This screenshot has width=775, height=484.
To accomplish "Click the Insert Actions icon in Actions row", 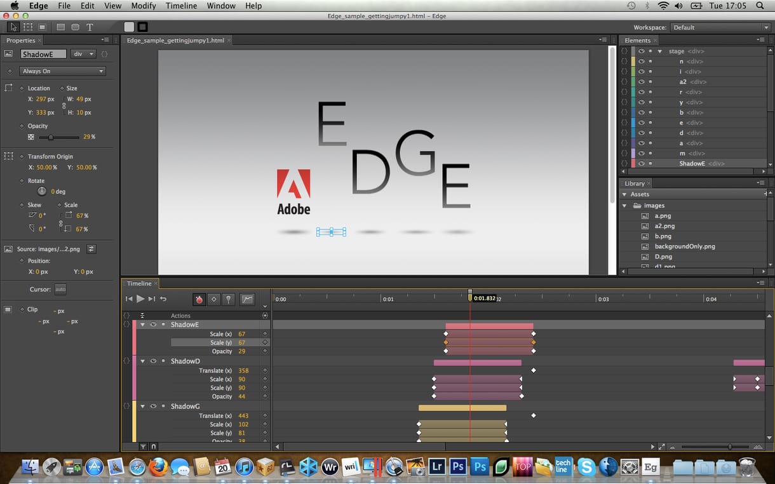I will pyautogui.click(x=265, y=315).
